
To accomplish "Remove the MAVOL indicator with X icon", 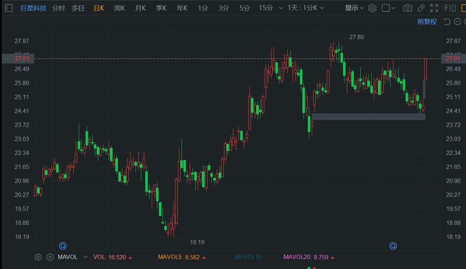I will (50, 257).
